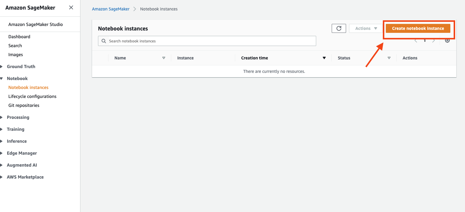Open the table preferences gear icon
Screen dimensions: 465x212
click(x=447, y=41)
